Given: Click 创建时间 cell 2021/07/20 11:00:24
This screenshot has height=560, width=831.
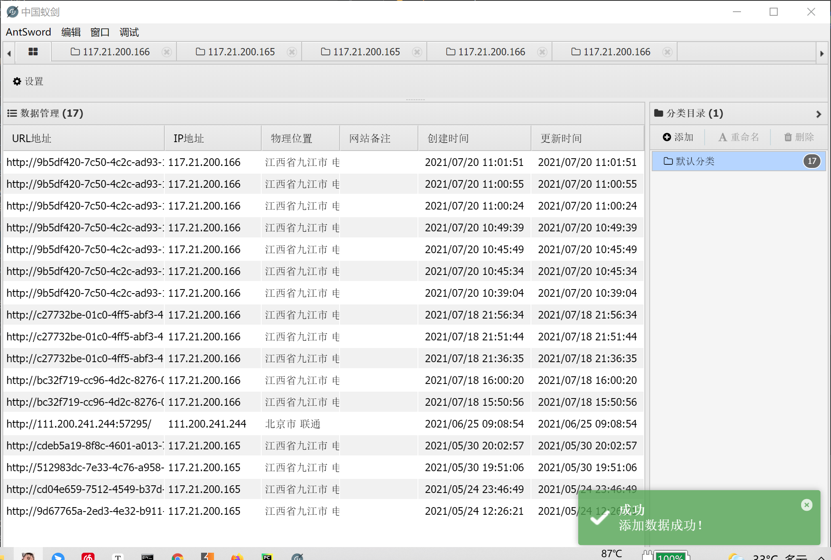Looking at the screenshot, I should tap(474, 206).
